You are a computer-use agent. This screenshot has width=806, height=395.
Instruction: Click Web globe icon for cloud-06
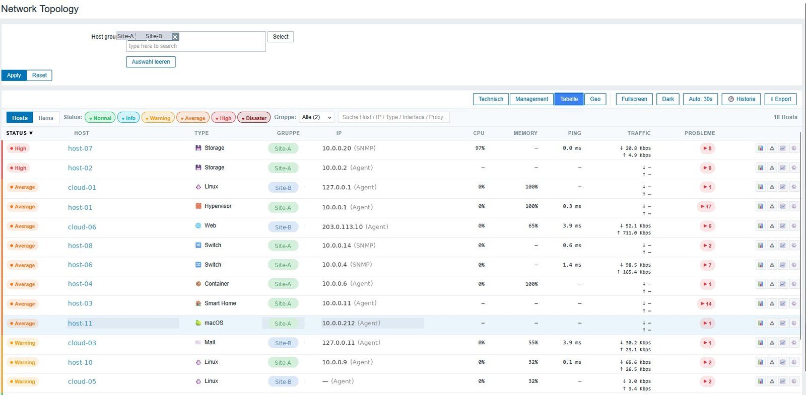tap(198, 225)
